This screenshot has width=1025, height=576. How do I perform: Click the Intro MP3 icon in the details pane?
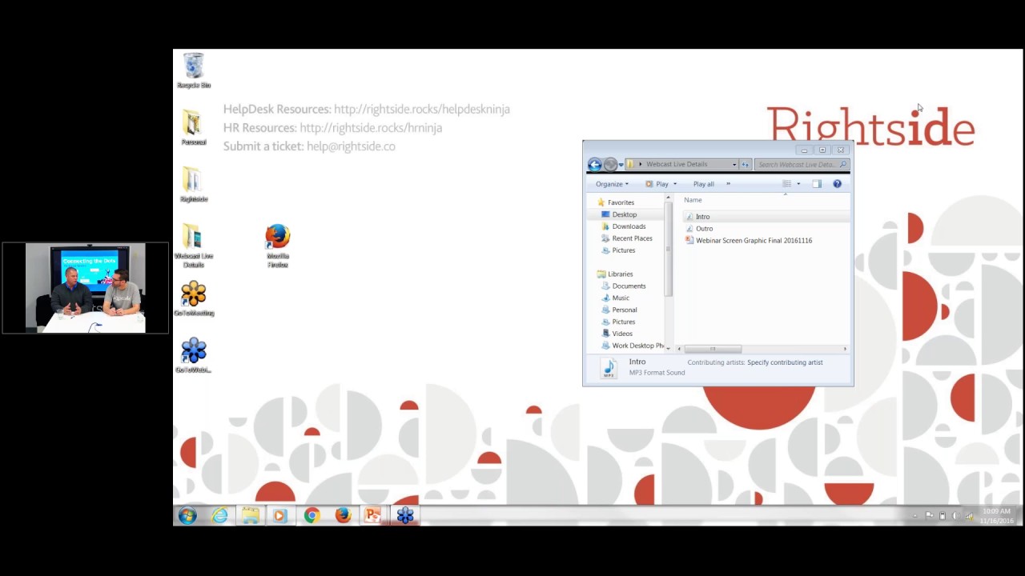(x=609, y=368)
